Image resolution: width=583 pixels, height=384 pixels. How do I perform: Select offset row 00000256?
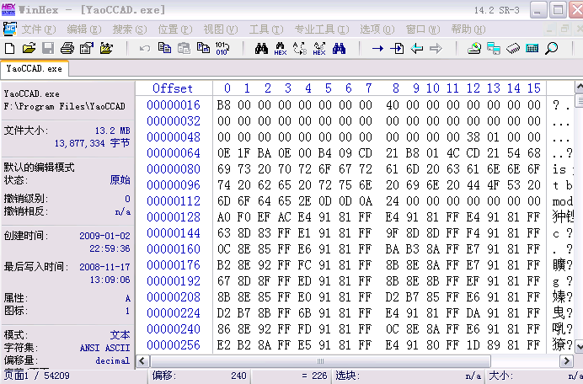coord(174,345)
